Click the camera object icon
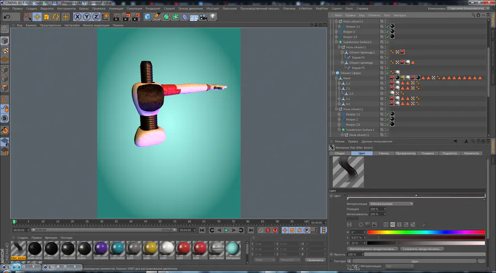 coord(203,17)
